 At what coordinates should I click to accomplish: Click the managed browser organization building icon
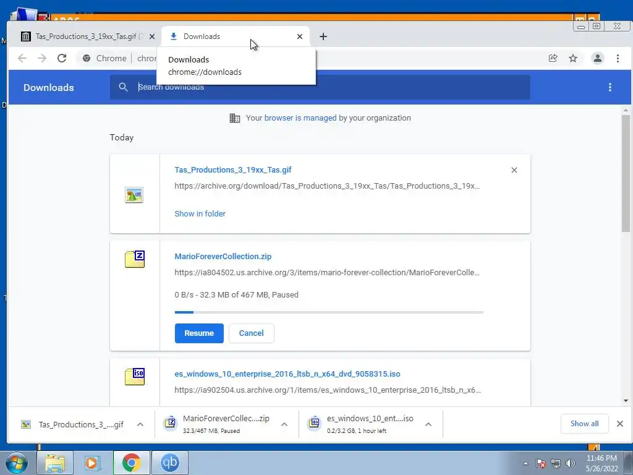(234, 118)
